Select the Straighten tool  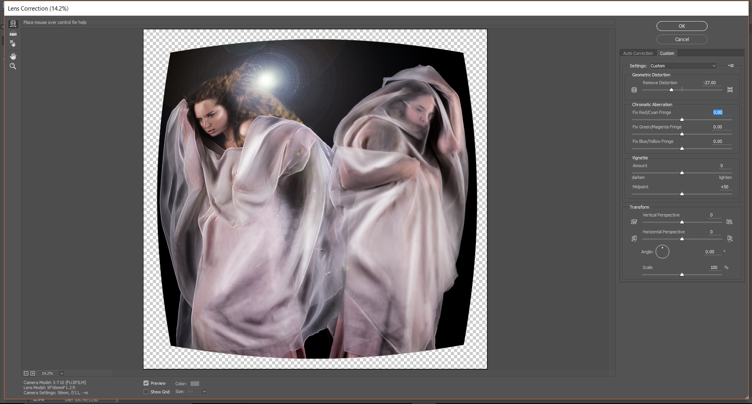(x=13, y=34)
